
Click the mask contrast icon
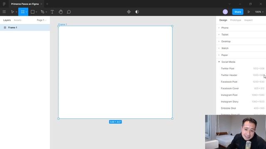click(x=137, y=12)
